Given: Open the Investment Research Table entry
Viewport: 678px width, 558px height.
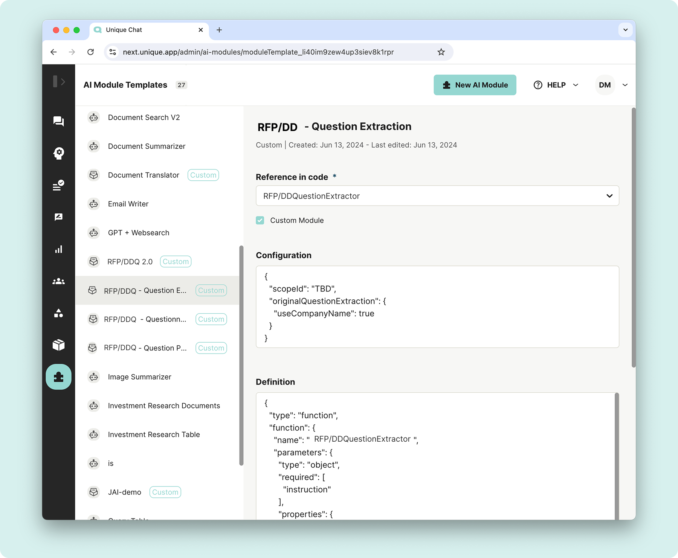Looking at the screenshot, I should tap(154, 434).
